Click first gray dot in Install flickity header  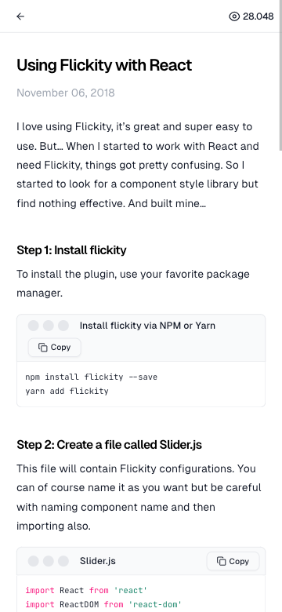pos(34,326)
